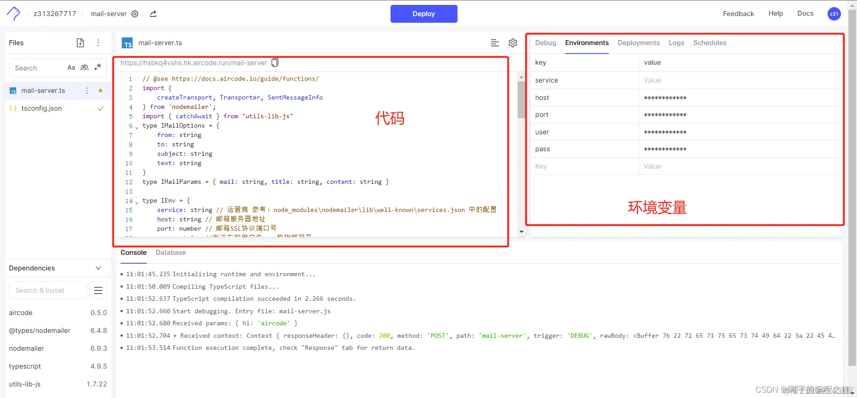This screenshot has height=398, width=857.
Task: Click the mail-server.ts editor title
Action: coord(160,43)
